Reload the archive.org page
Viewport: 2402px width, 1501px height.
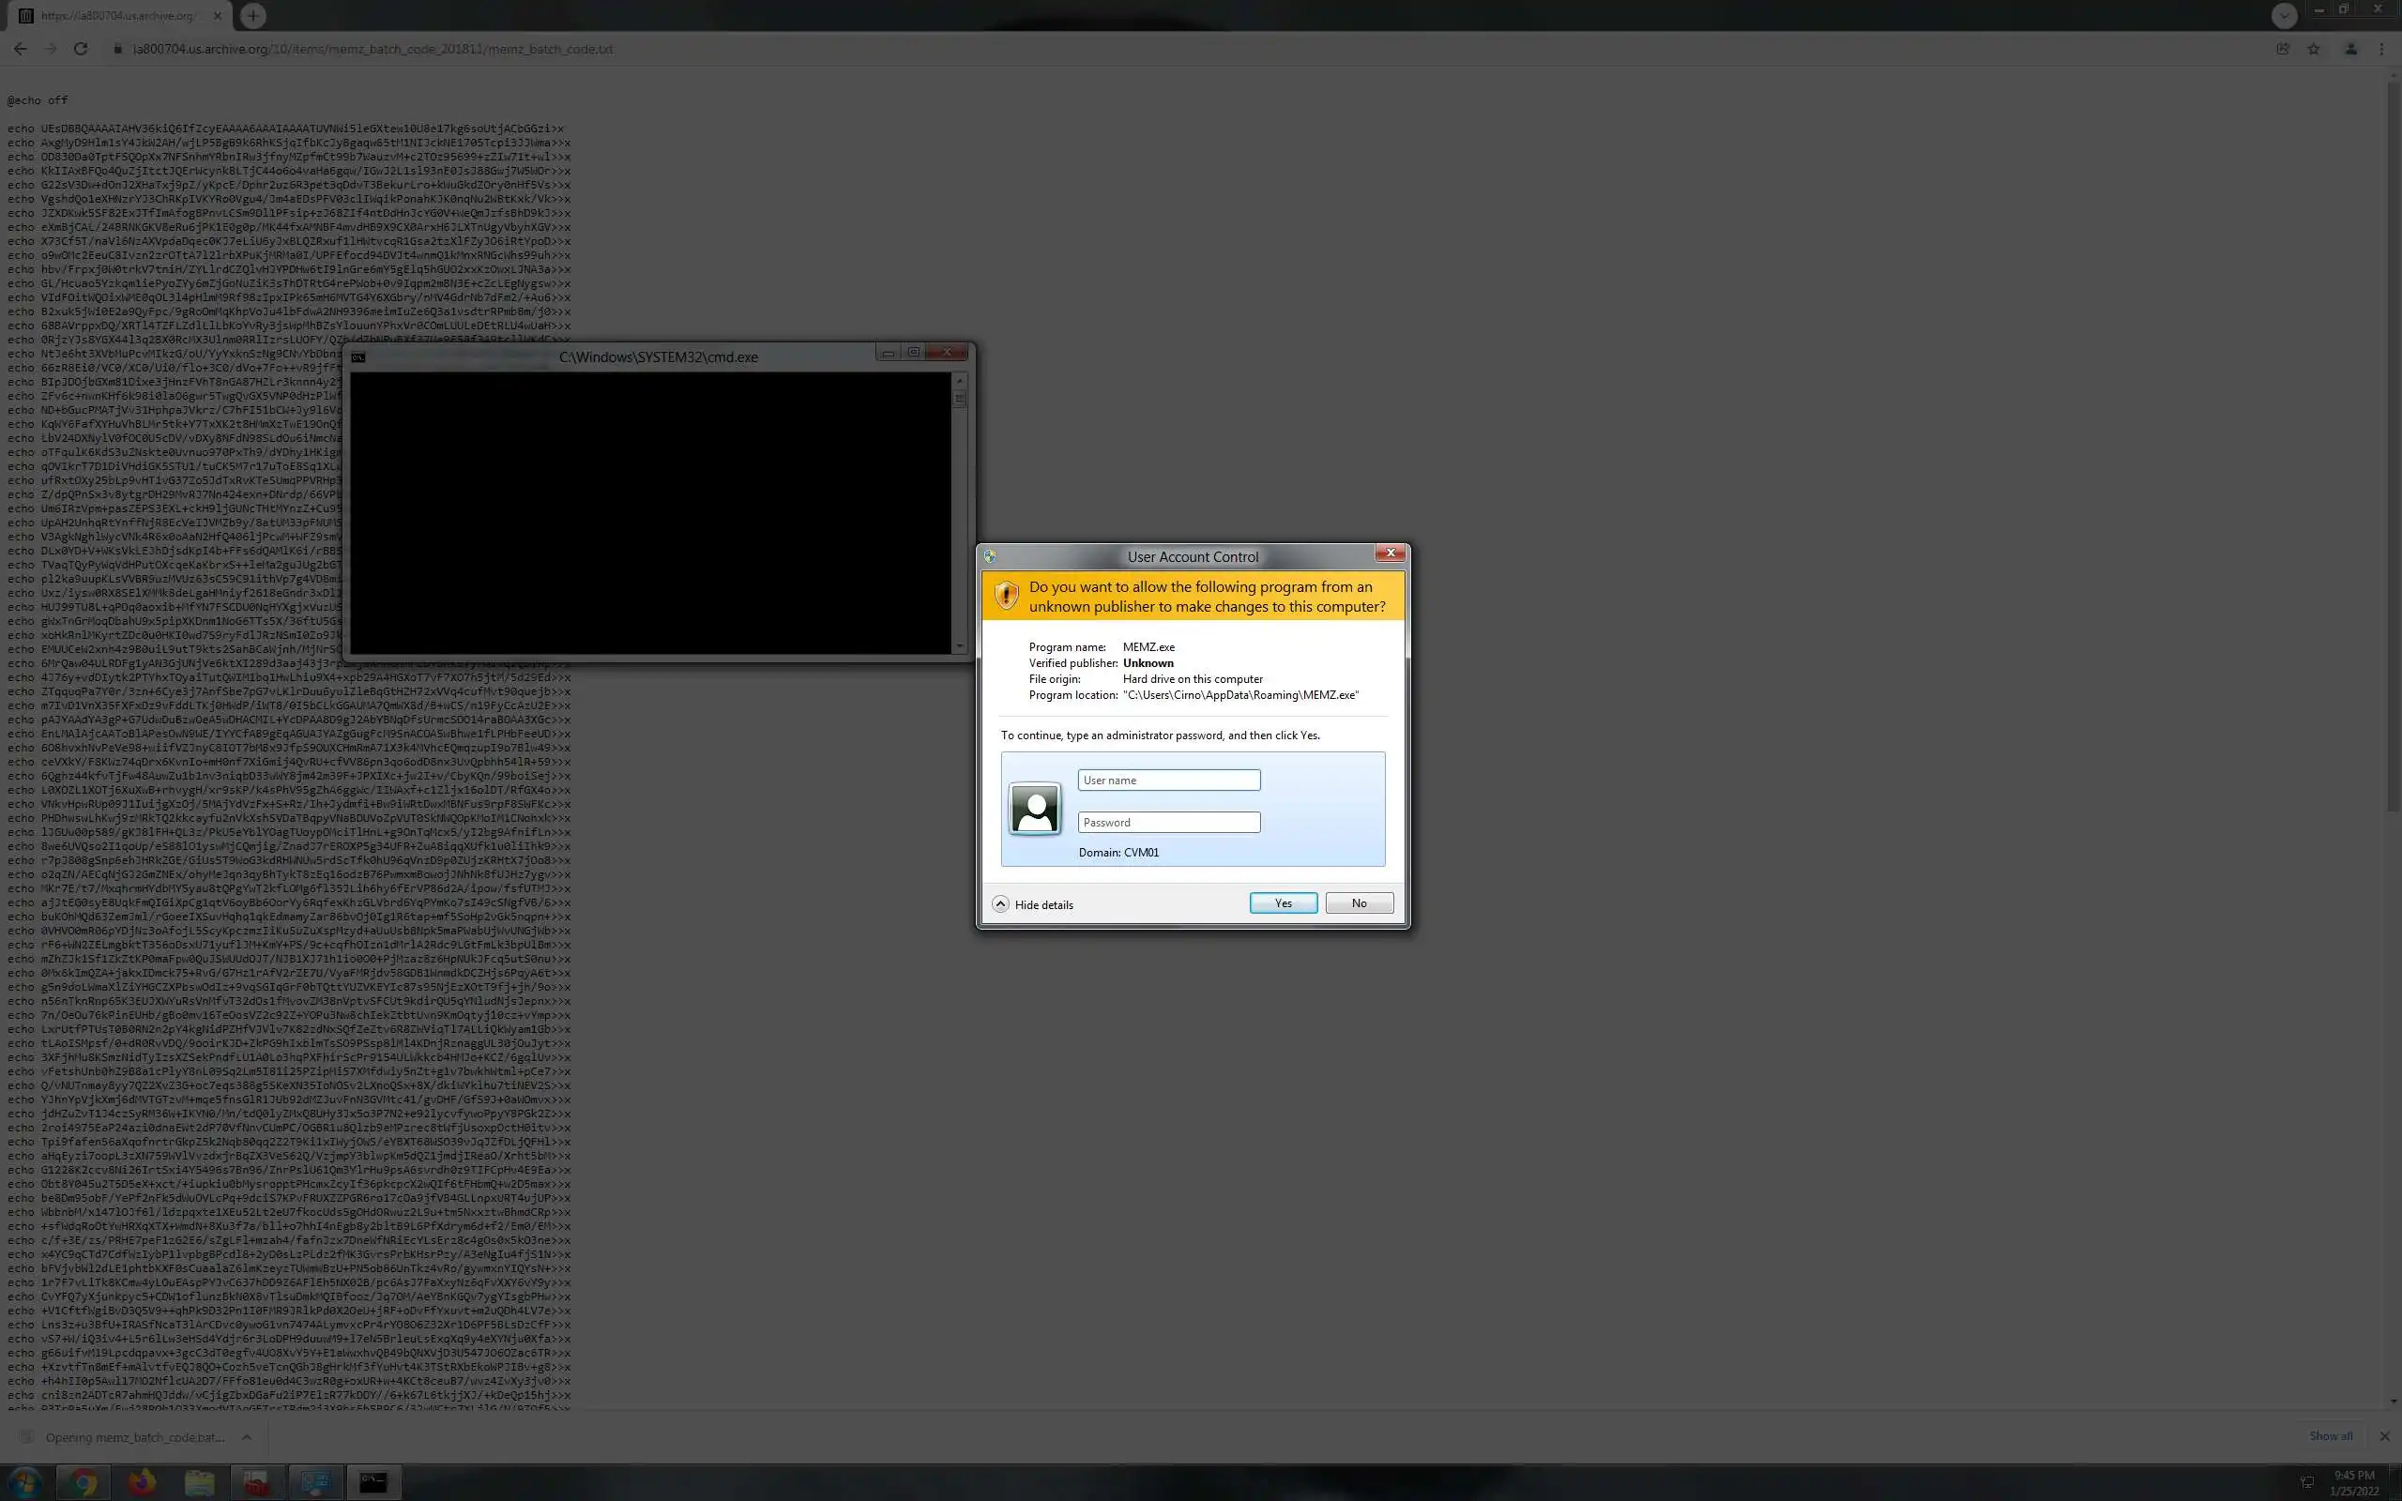pos(81,49)
